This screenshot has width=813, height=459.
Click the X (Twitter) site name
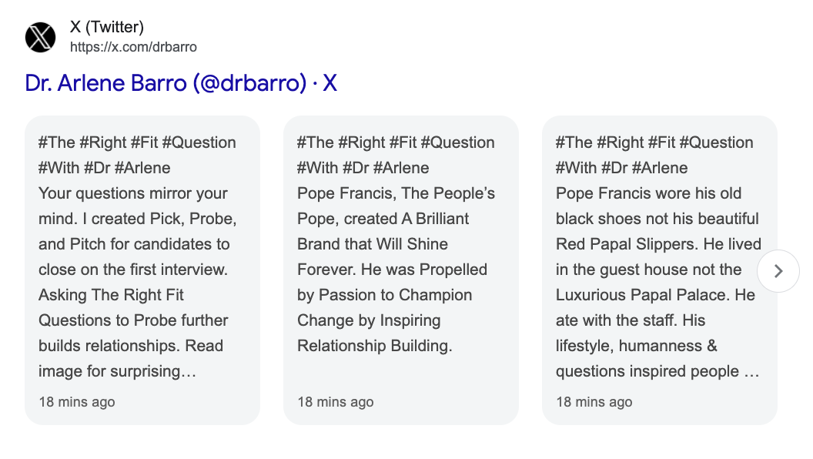pos(107,27)
